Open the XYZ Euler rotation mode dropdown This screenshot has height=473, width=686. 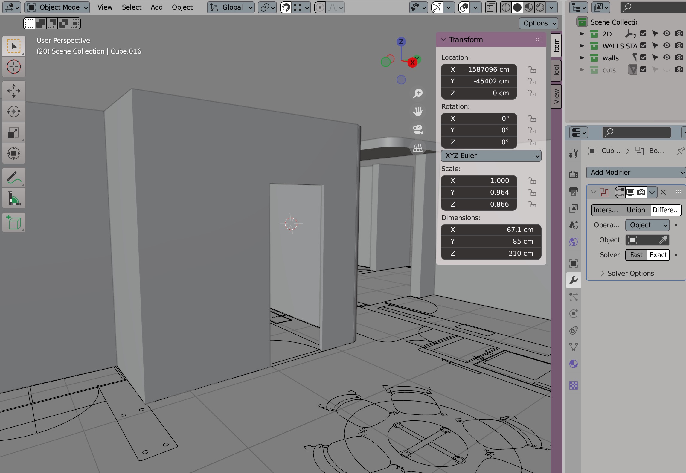[491, 156]
